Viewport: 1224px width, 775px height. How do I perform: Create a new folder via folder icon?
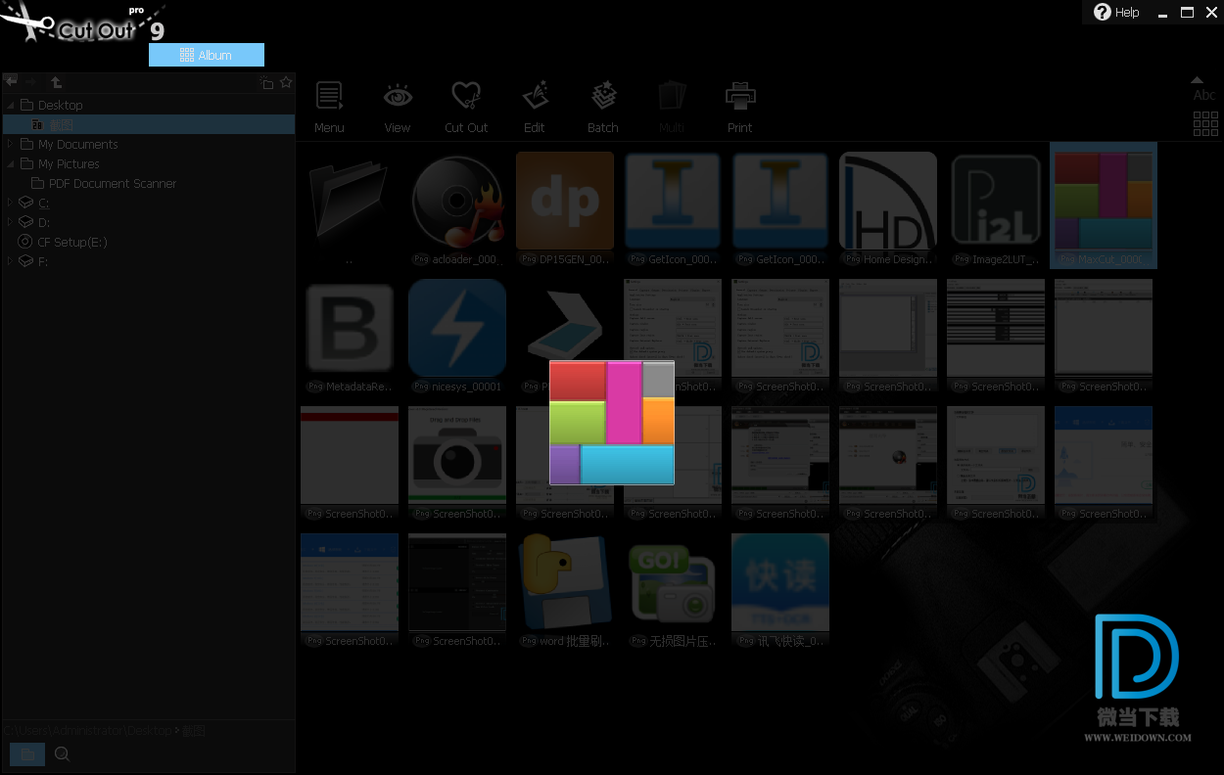tap(266, 83)
